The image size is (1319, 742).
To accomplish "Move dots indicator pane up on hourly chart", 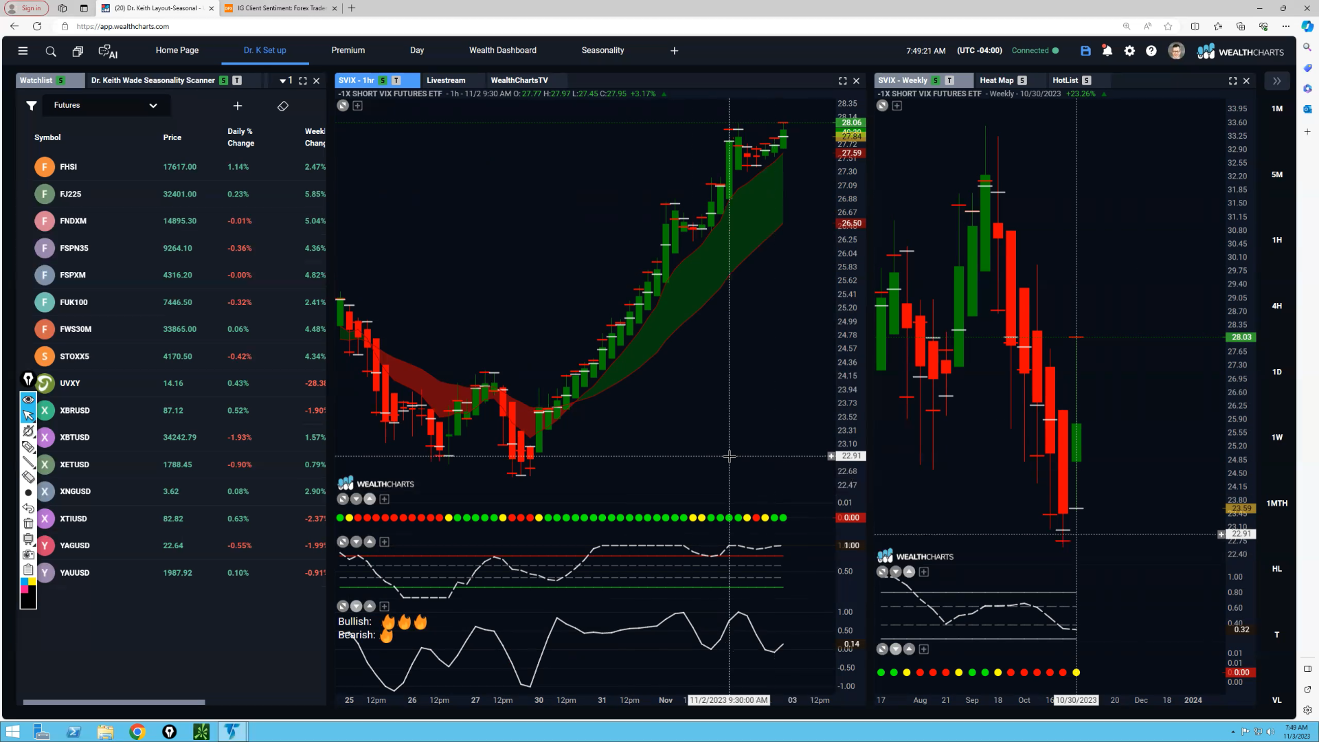I will 370,499.
